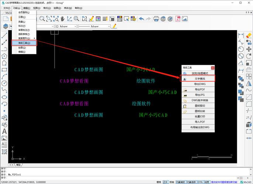Click the 提交软件问题或增加新功能 link
The height and width of the screenshot is (184, 253).
point(225,182)
